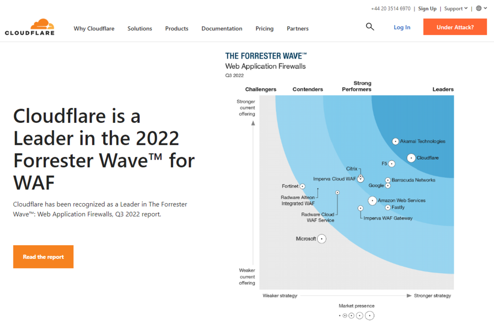Image resolution: width=494 pixels, height=326 pixels.
Task: Click the Read the report button
Action: (43, 257)
